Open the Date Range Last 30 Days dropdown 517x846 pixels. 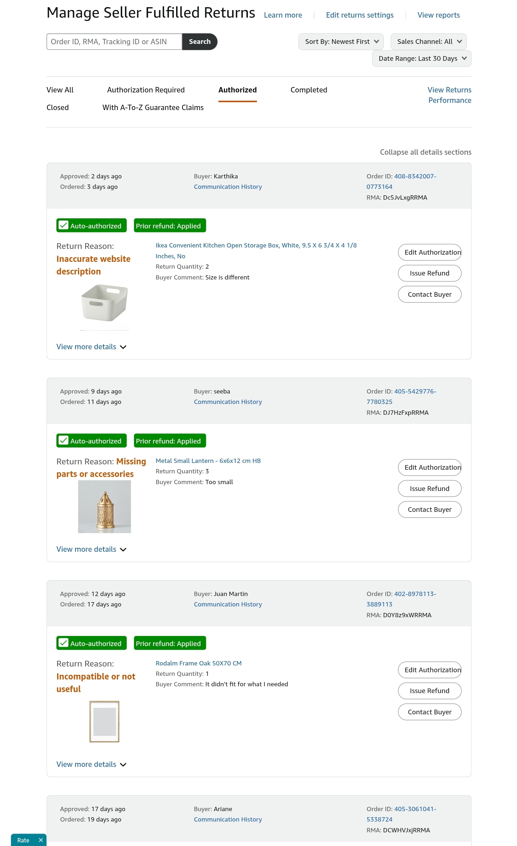coord(422,58)
